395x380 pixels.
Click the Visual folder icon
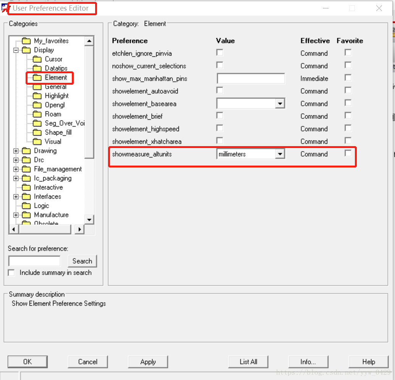37,142
